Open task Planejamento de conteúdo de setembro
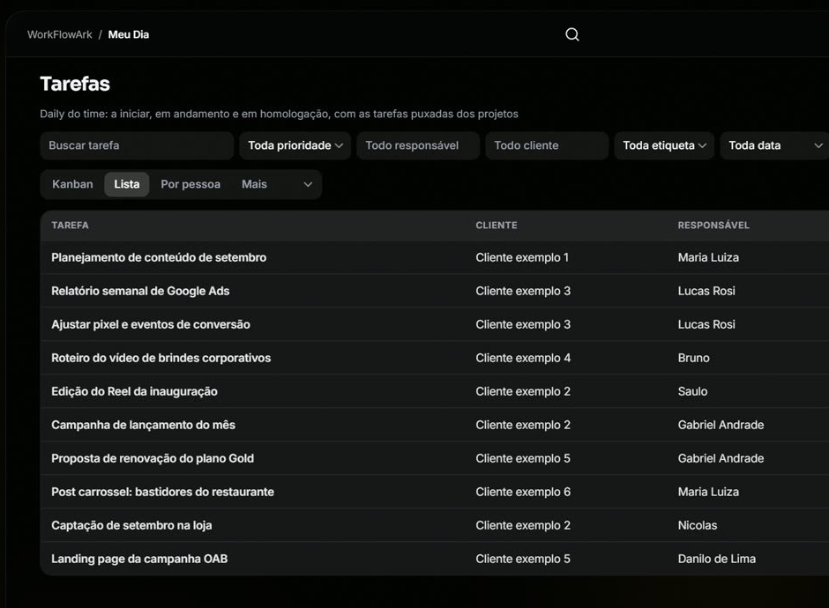829x608 pixels. coord(159,257)
